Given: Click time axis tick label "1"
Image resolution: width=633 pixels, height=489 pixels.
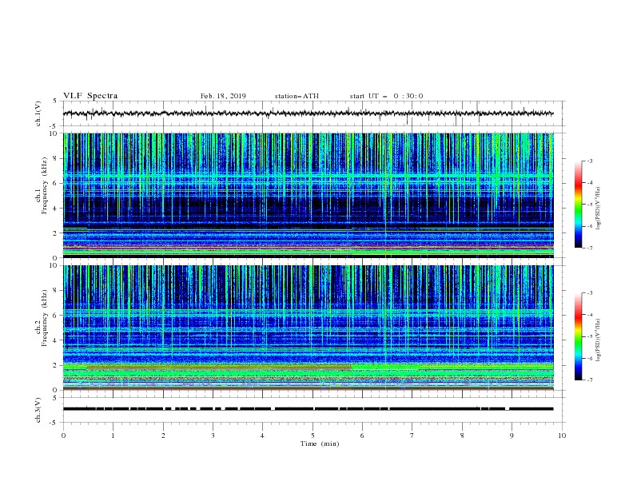Looking at the screenshot, I should point(113,435).
